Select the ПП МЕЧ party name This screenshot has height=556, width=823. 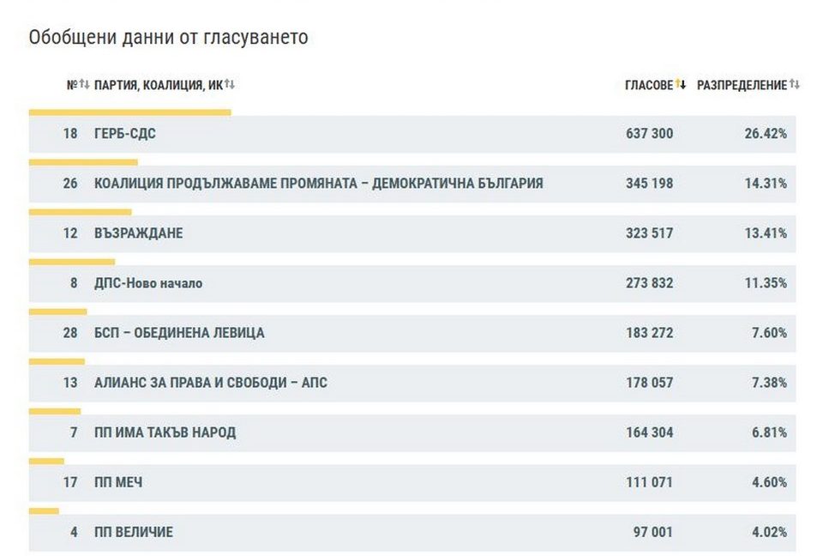tap(118, 482)
